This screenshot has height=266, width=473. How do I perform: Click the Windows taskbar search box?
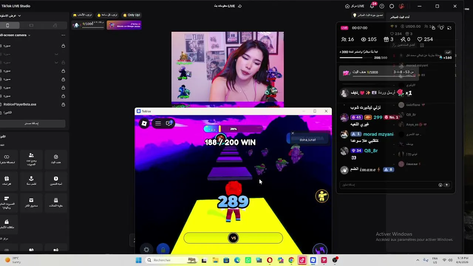tap(171, 260)
